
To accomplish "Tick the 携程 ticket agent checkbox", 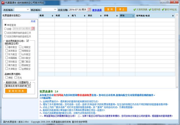I will [x=7, y=77].
